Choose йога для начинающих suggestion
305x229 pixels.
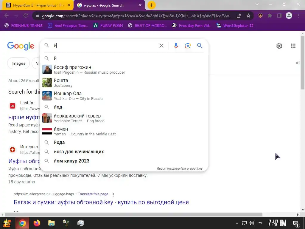(x=124, y=151)
